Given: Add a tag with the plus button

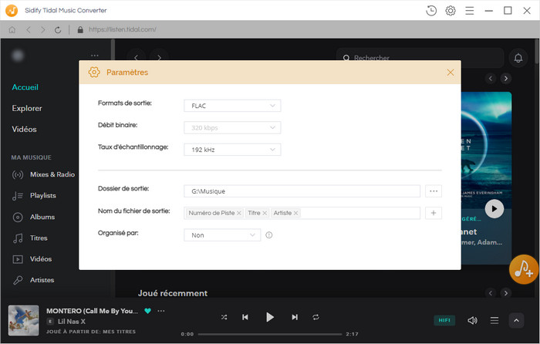Looking at the screenshot, I should click(434, 213).
